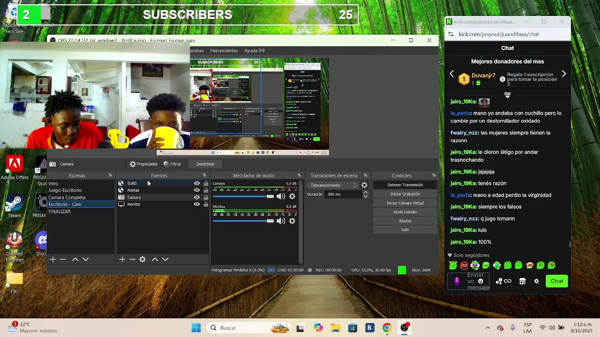Move the selected scene down
Viewport: 600px width, 337px height.
(x=85, y=259)
